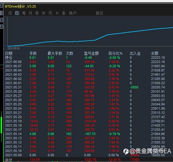Click the 路径 path label

coord(99,13)
